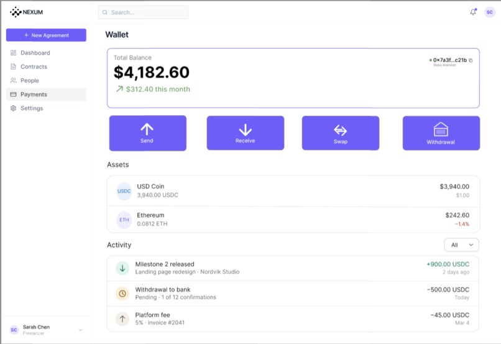
Task: Go to Dashboard
Action: coord(46,53)
